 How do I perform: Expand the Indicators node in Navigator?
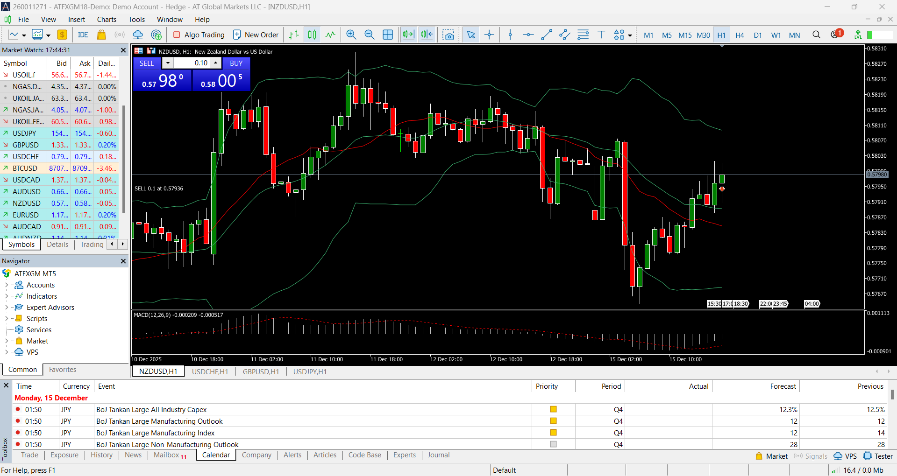pyautogui.click(x=6, y=296)
